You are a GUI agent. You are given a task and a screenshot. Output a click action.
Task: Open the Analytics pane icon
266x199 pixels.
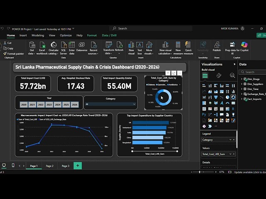[x=232, y=75]
